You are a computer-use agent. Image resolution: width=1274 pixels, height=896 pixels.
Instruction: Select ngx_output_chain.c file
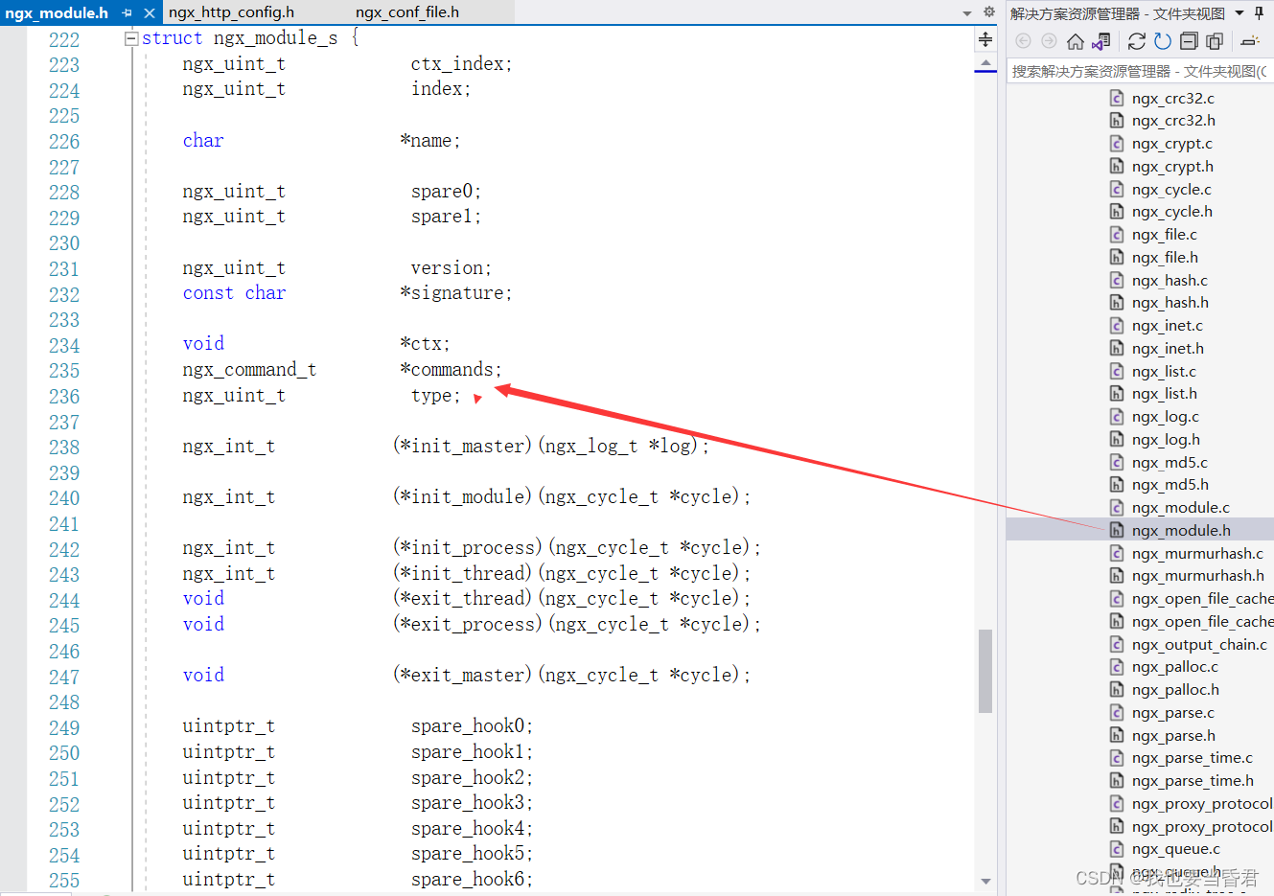coord(1199,644)
